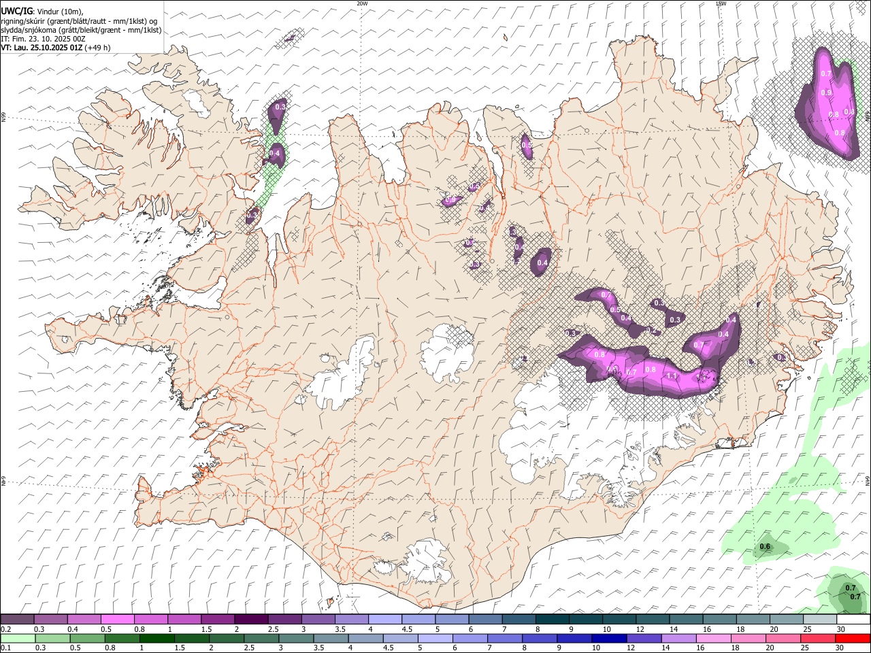Click the "20W" longitude label

tap(362, 3)
